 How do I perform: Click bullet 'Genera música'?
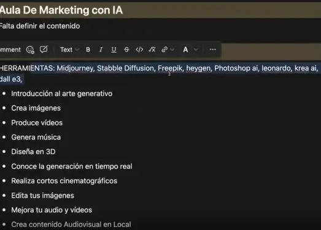pos(36,138)
